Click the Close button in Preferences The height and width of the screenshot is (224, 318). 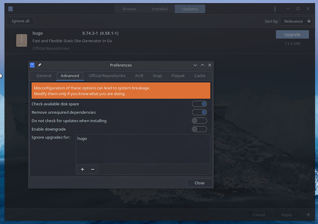point(200,183)
